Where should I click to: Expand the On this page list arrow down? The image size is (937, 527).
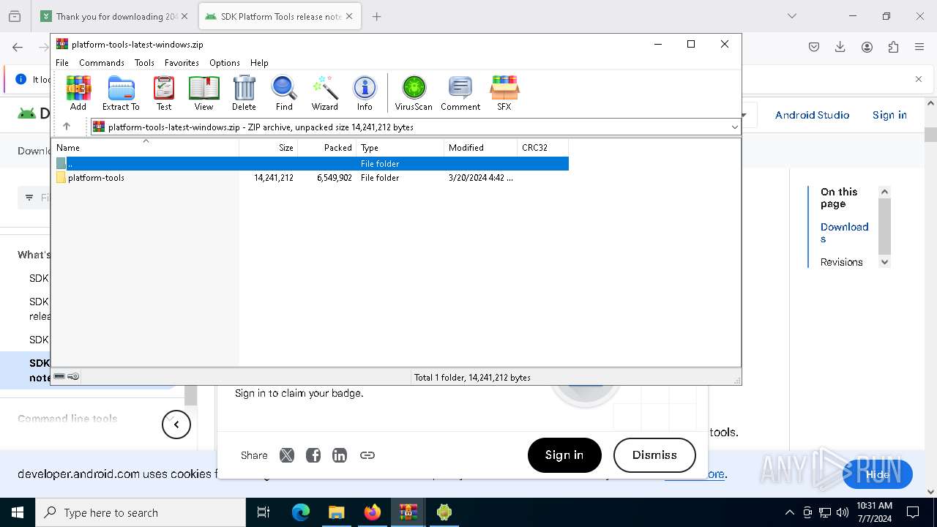coord(884,262)
